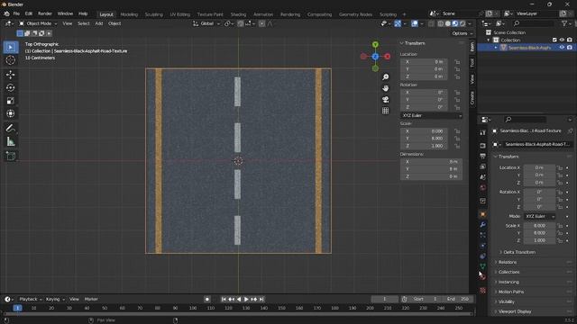
Task: Click frame 100 on timeline ruler
Action: (193, 308)
